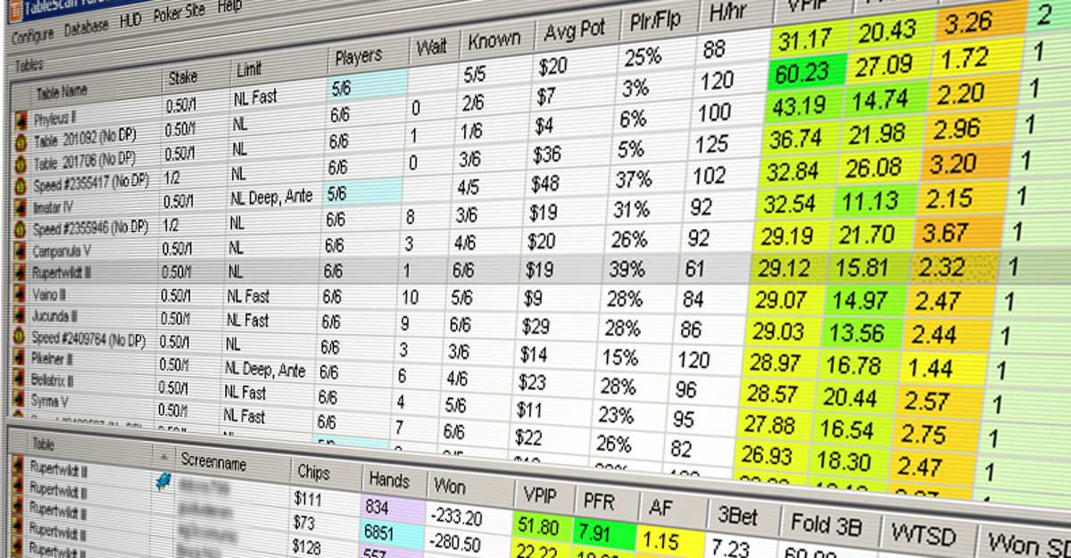Click the Chips header in player list
This screenshot has width=1071, height=558.
(325, 471)
